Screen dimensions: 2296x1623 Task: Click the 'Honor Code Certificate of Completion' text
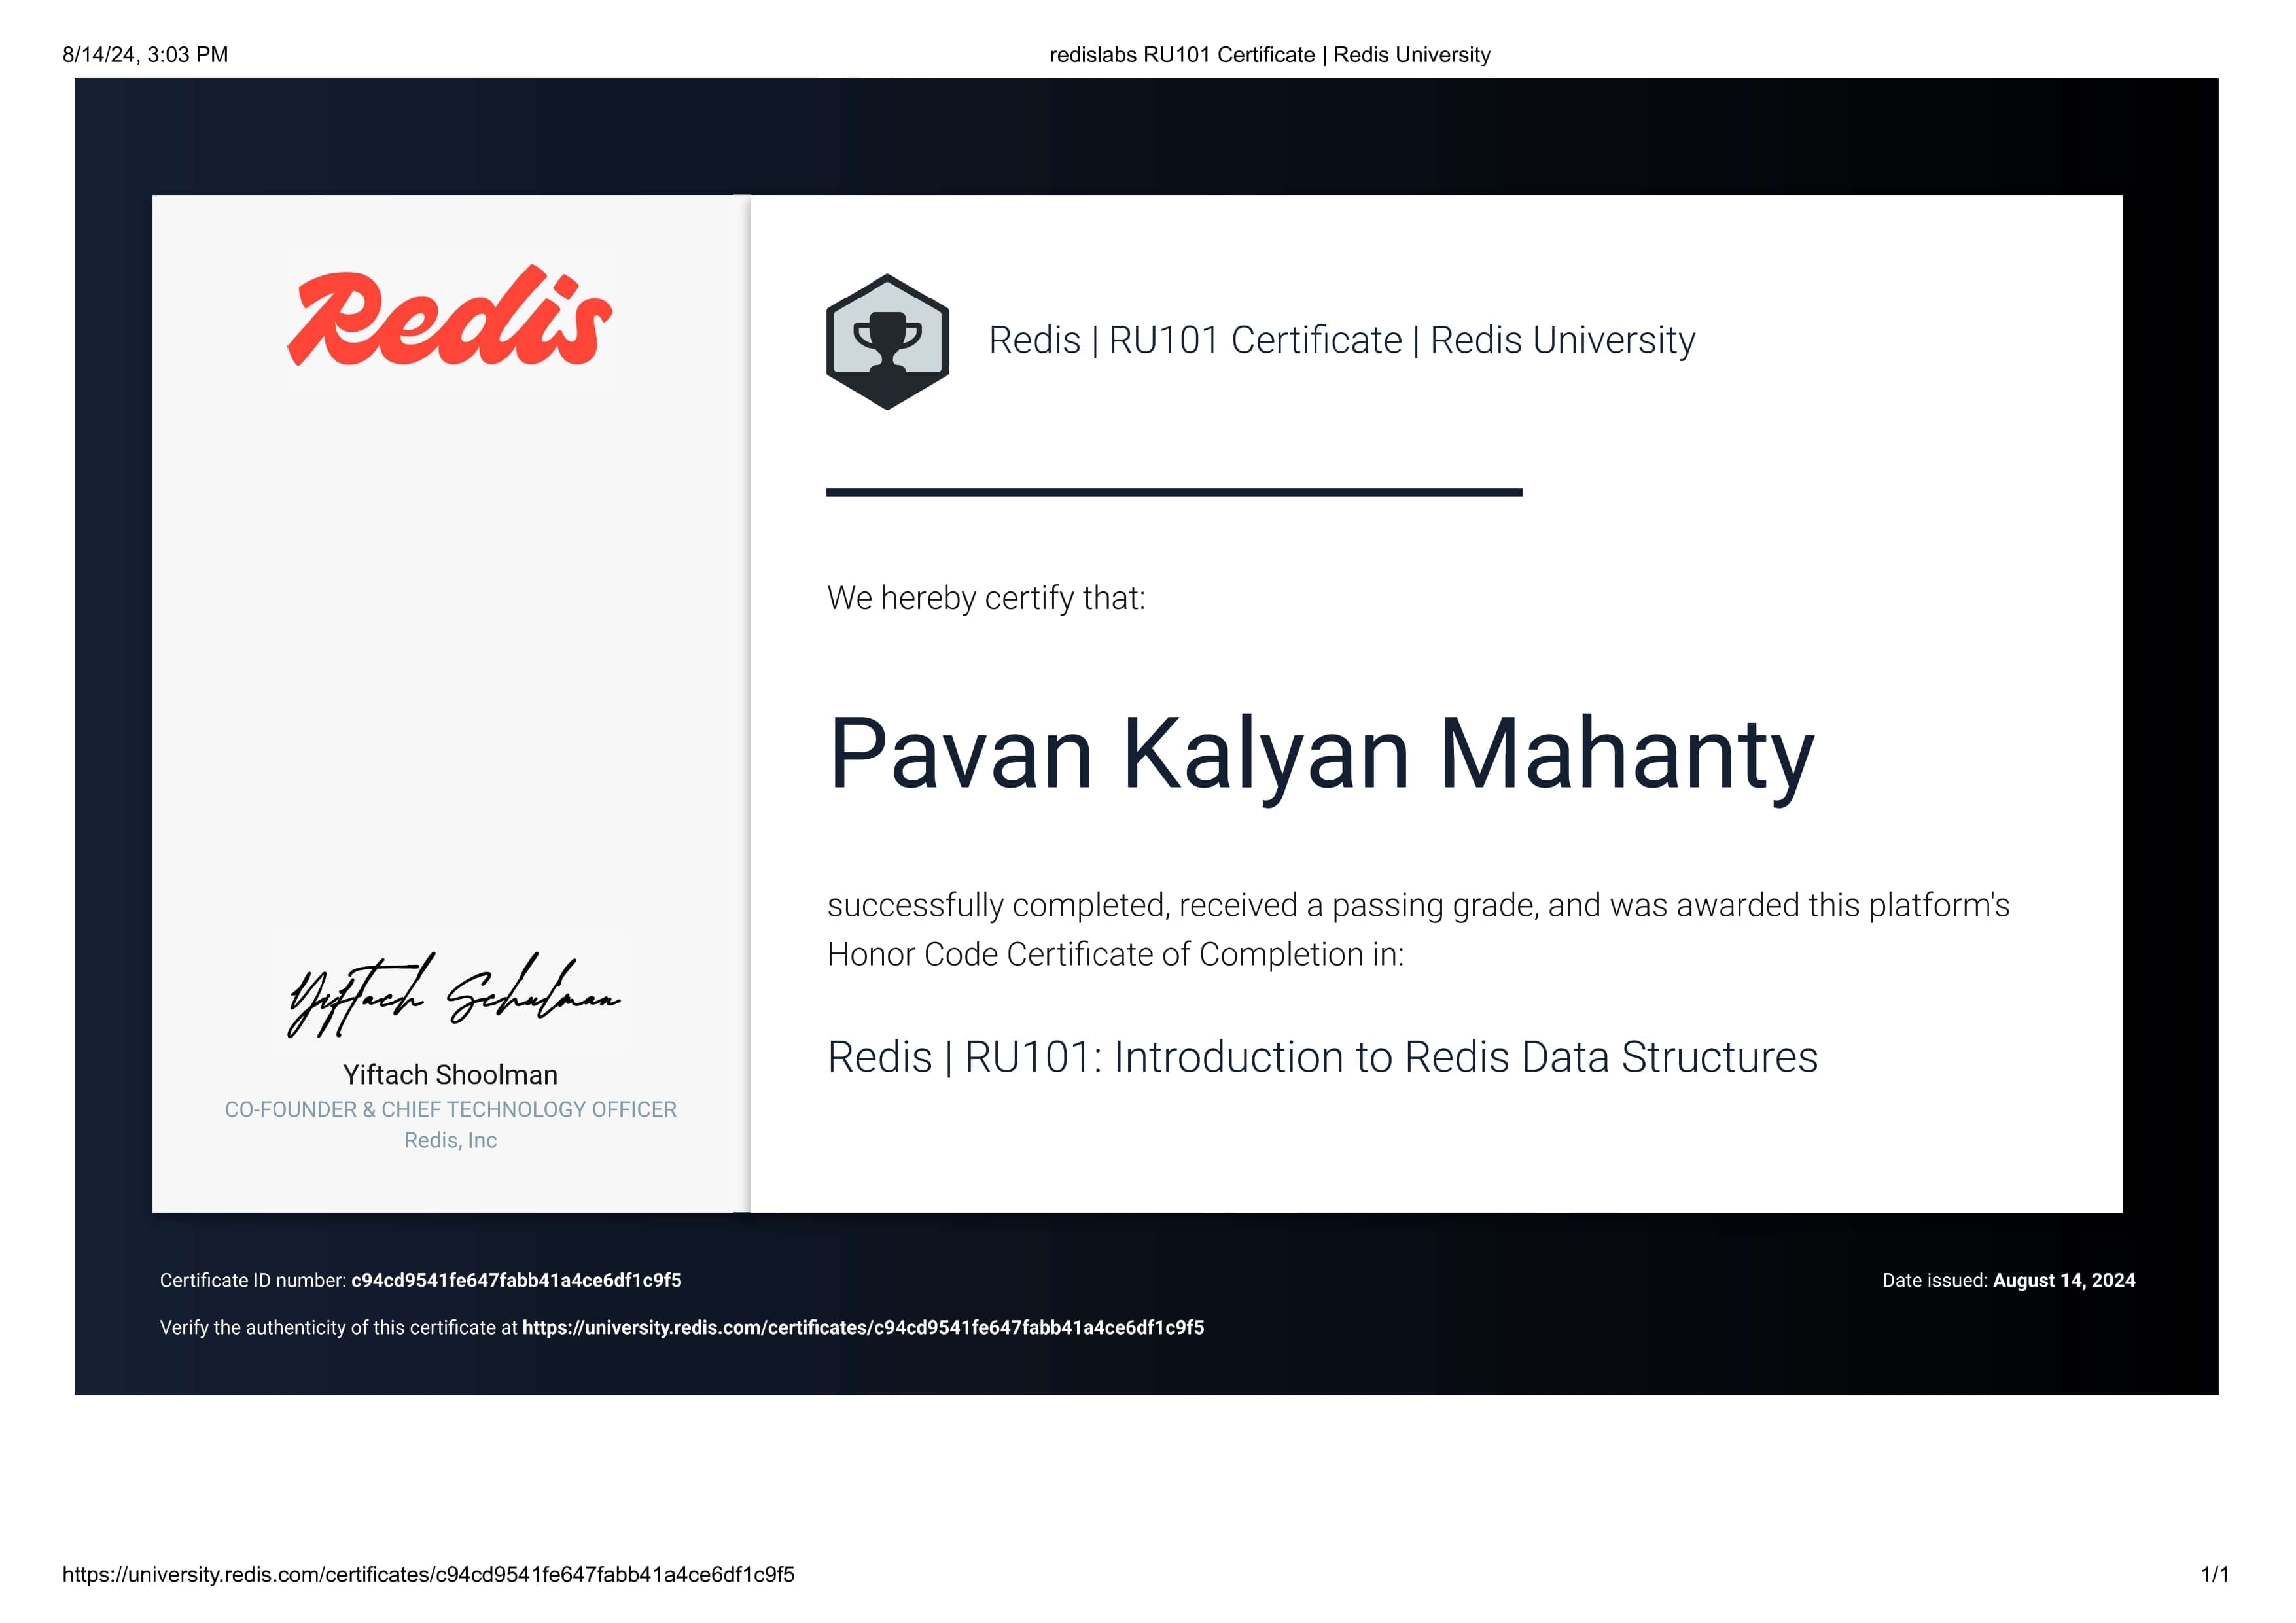pyautogui.click(x=1115, y=954)
